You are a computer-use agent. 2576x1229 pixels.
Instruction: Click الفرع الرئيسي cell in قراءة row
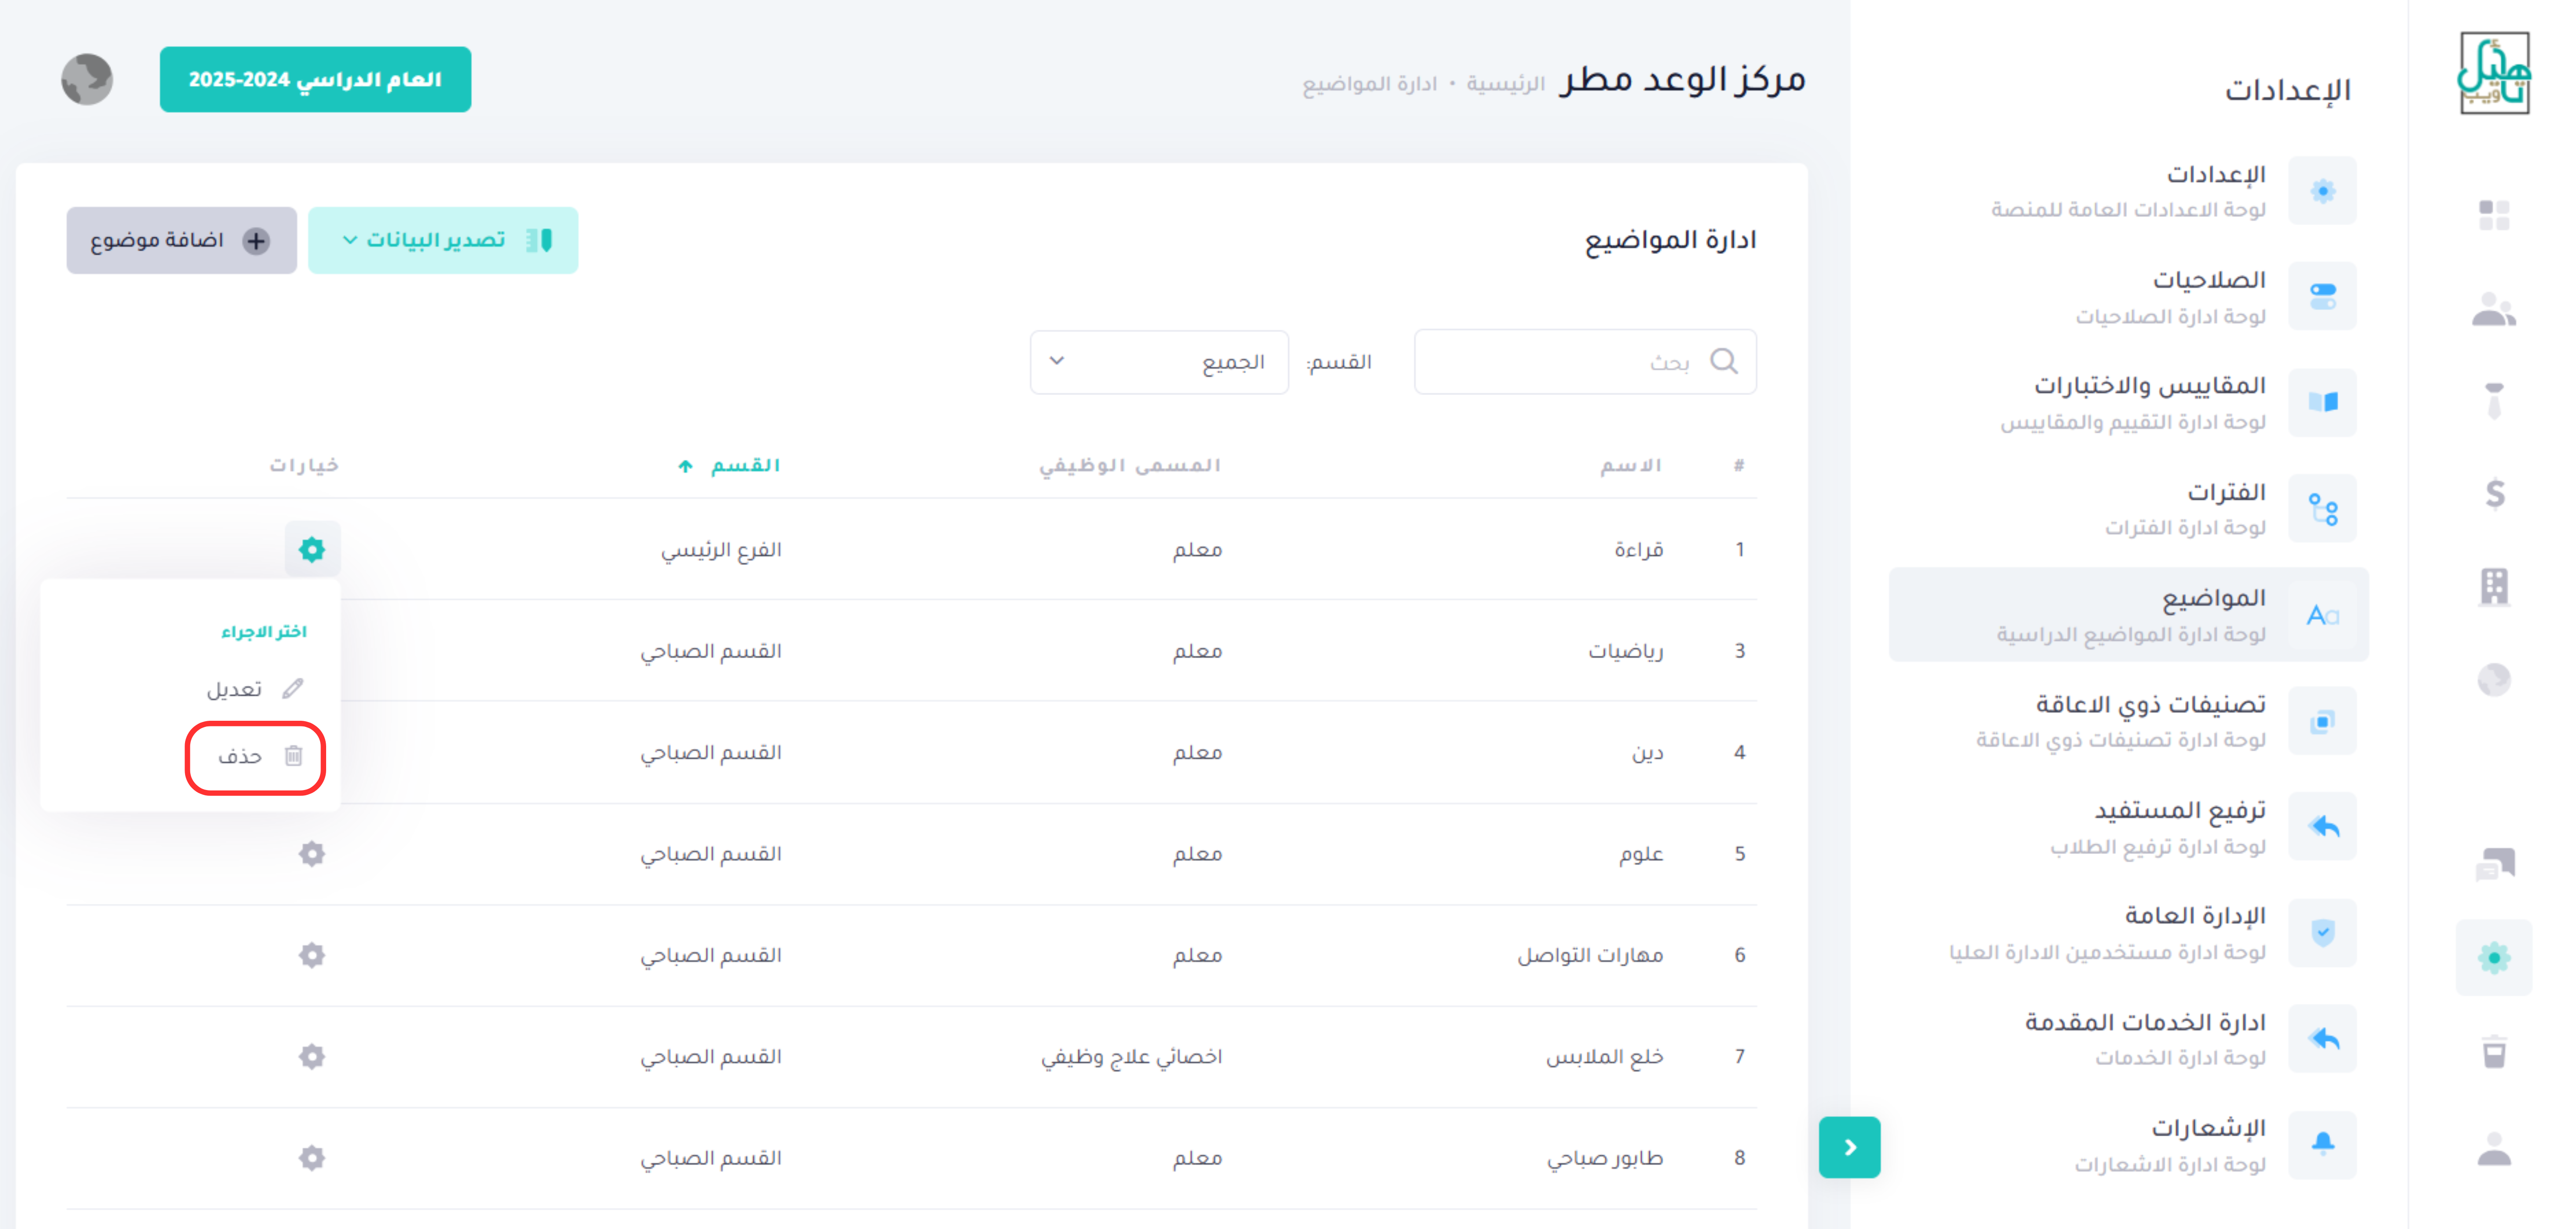tap(721, 550)
